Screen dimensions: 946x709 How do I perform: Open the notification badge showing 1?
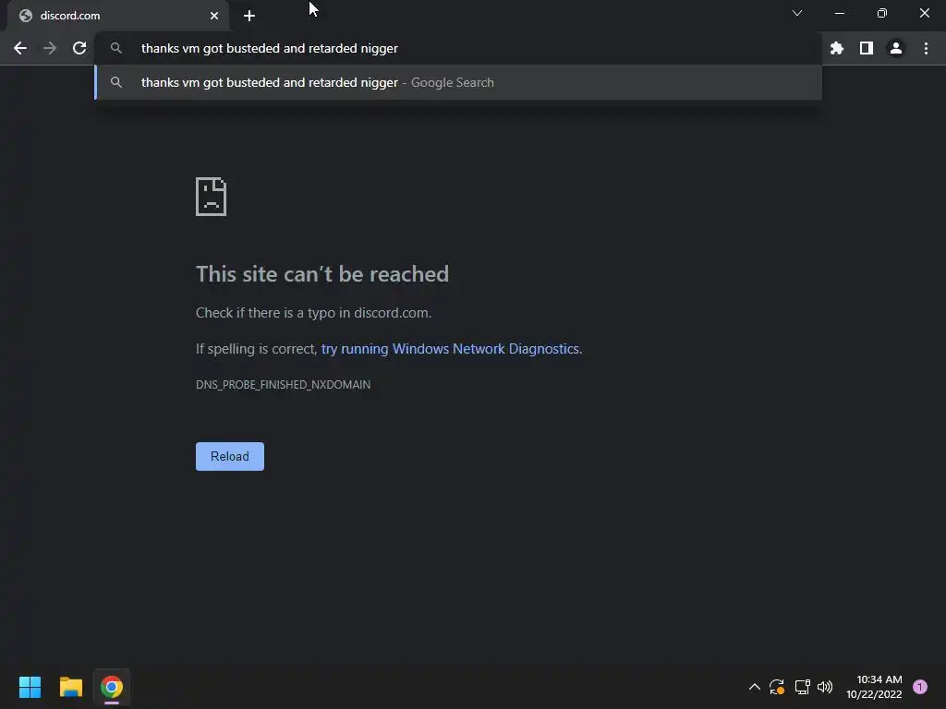(920, 687)
